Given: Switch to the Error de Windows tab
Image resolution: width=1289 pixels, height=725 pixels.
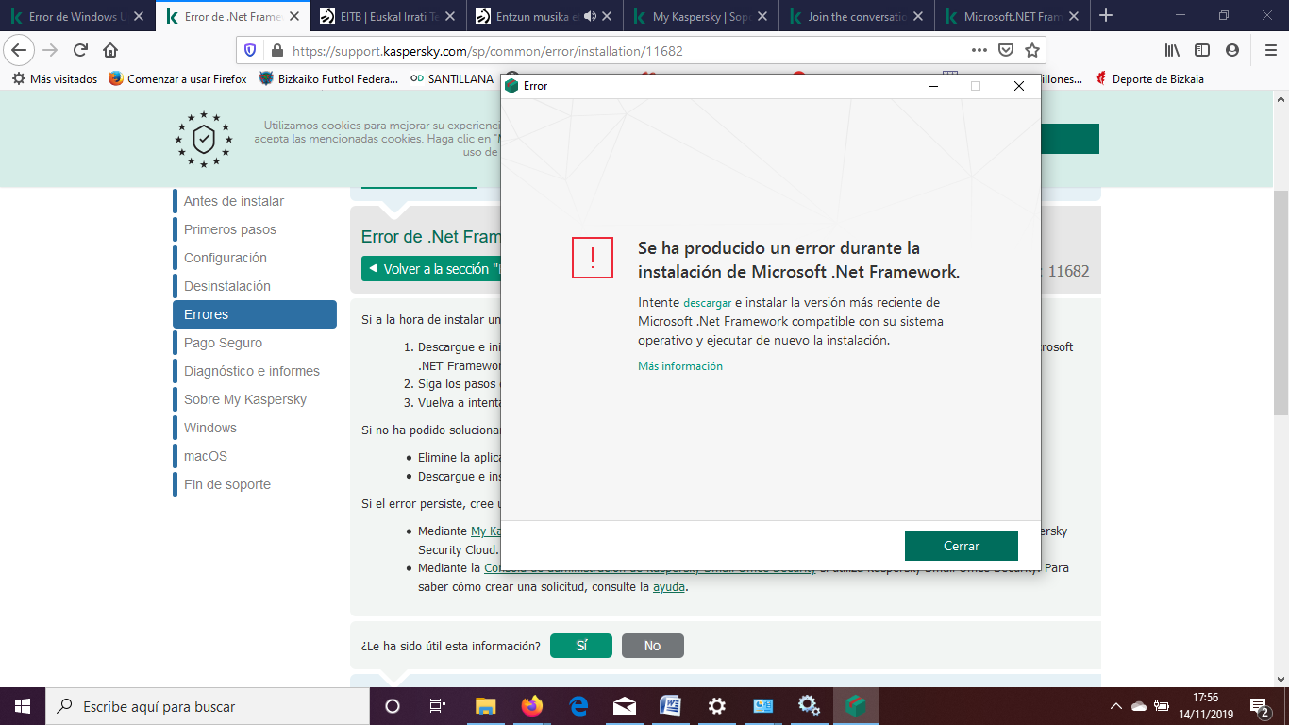Looking at the screenshot, I should [x=78, y=16].
